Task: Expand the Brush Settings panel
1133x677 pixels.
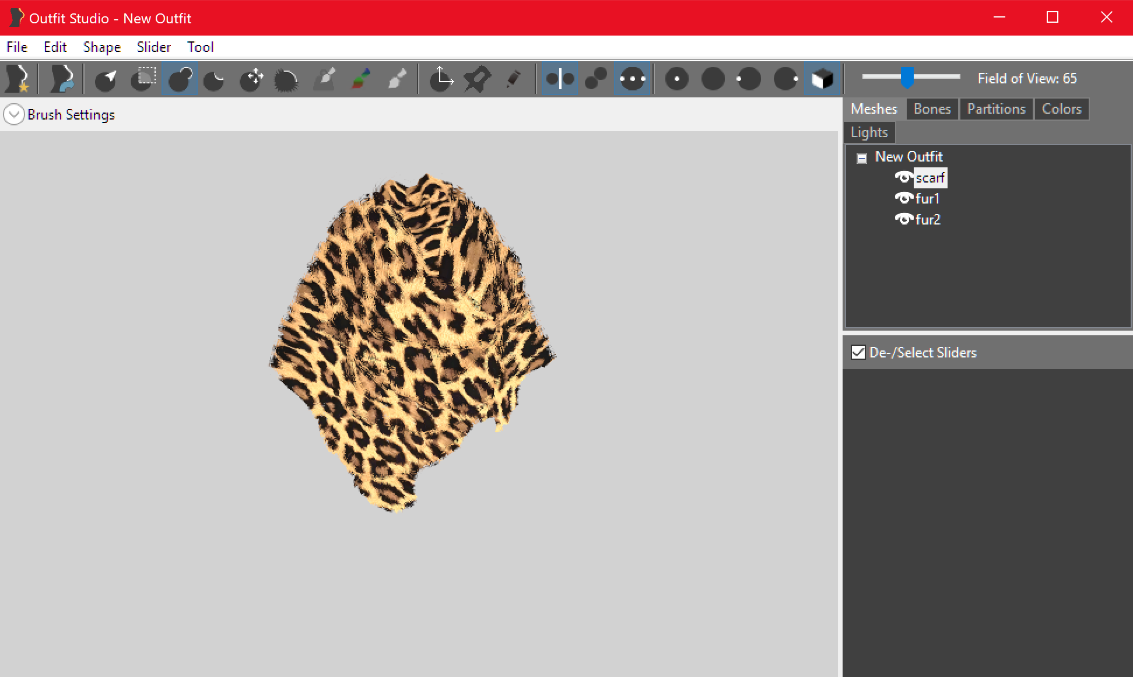Action: pyautogui.click(x=14, y=114)
